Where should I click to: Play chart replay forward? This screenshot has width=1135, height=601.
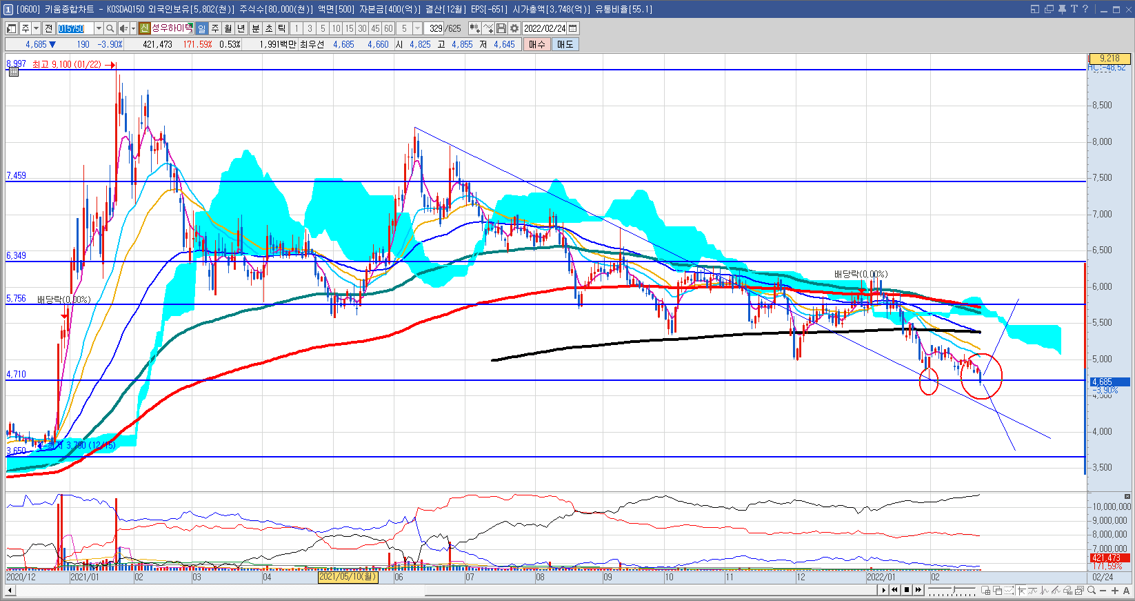(883, 590)
